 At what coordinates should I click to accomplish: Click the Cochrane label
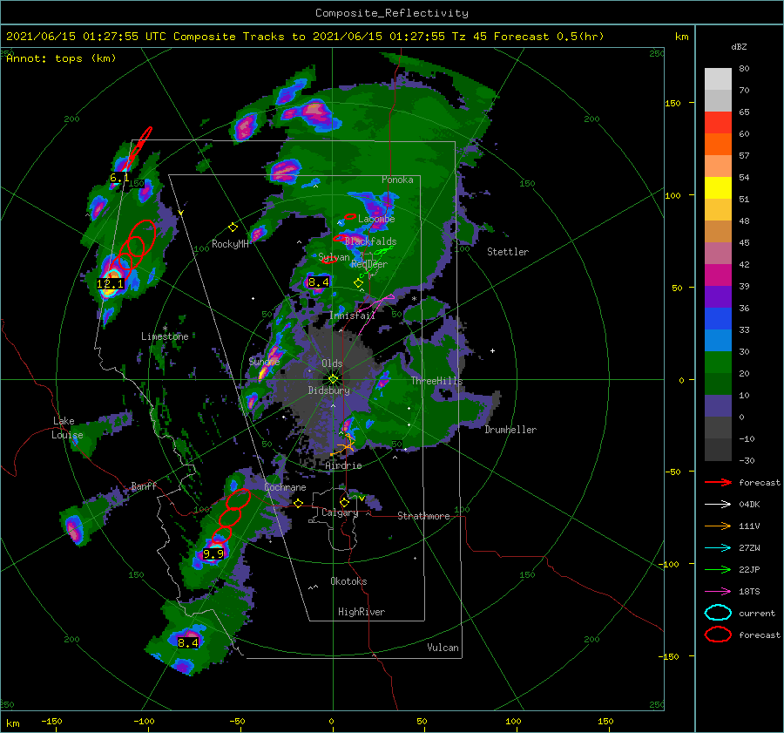pos(285,487)
